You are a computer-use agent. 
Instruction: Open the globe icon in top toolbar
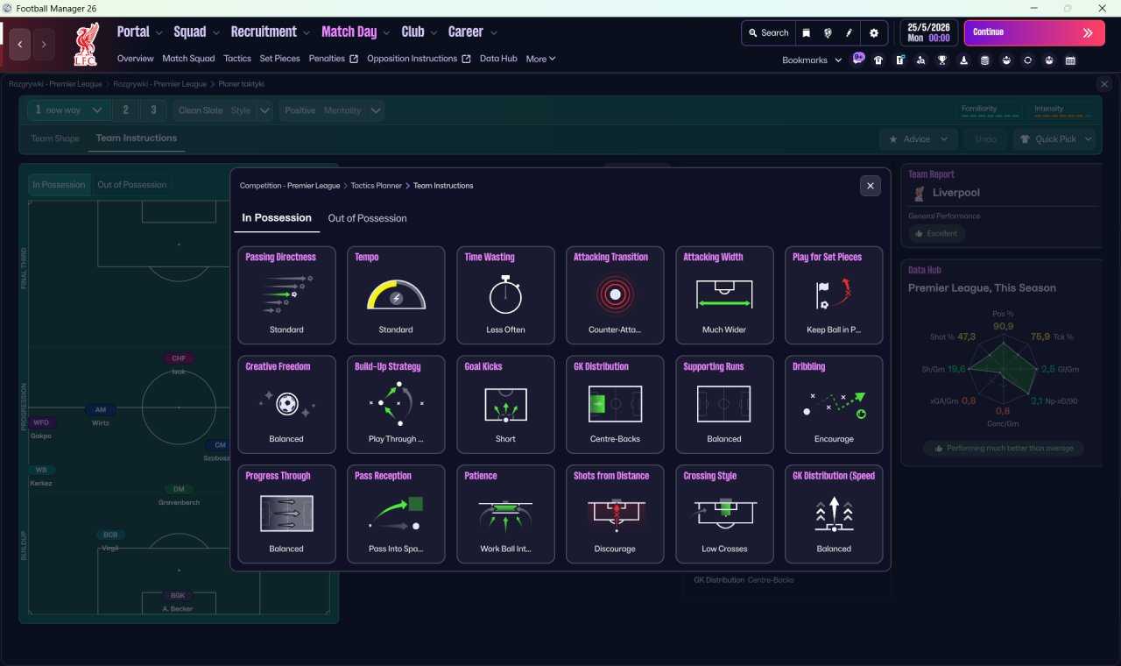(x=828, y=32)
